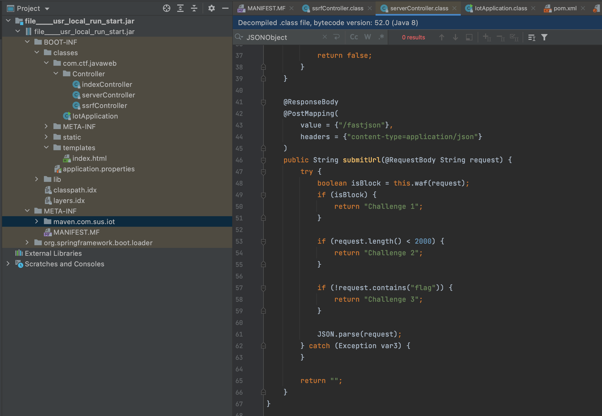The width and height of the screenshot is (602, 416).
Task: Go to previous search occurrence arrow
Action: click(x=441, y=37)
